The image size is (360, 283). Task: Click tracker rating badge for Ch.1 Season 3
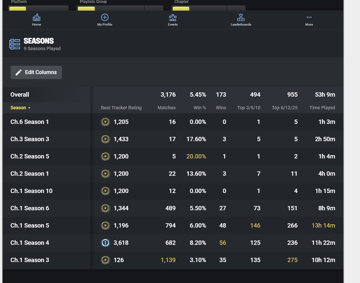click(x=105, y=260)
